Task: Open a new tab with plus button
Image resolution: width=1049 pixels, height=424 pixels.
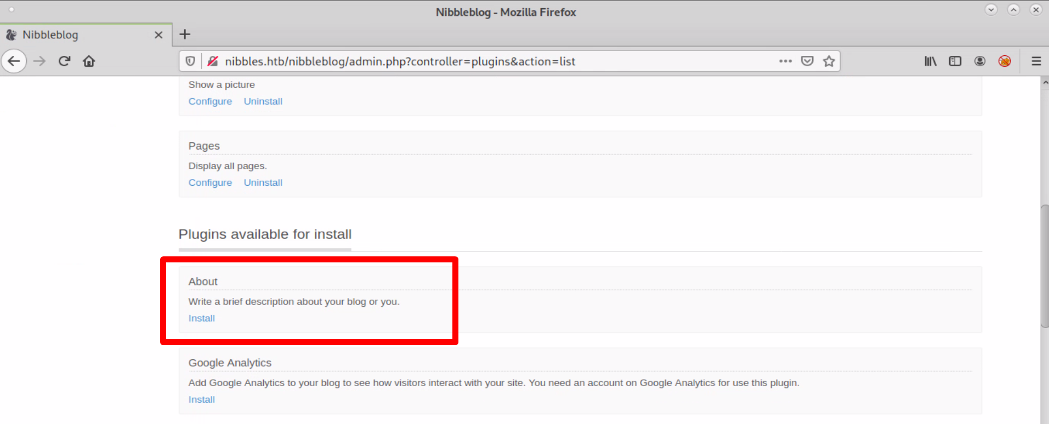Action: point(185,35)
